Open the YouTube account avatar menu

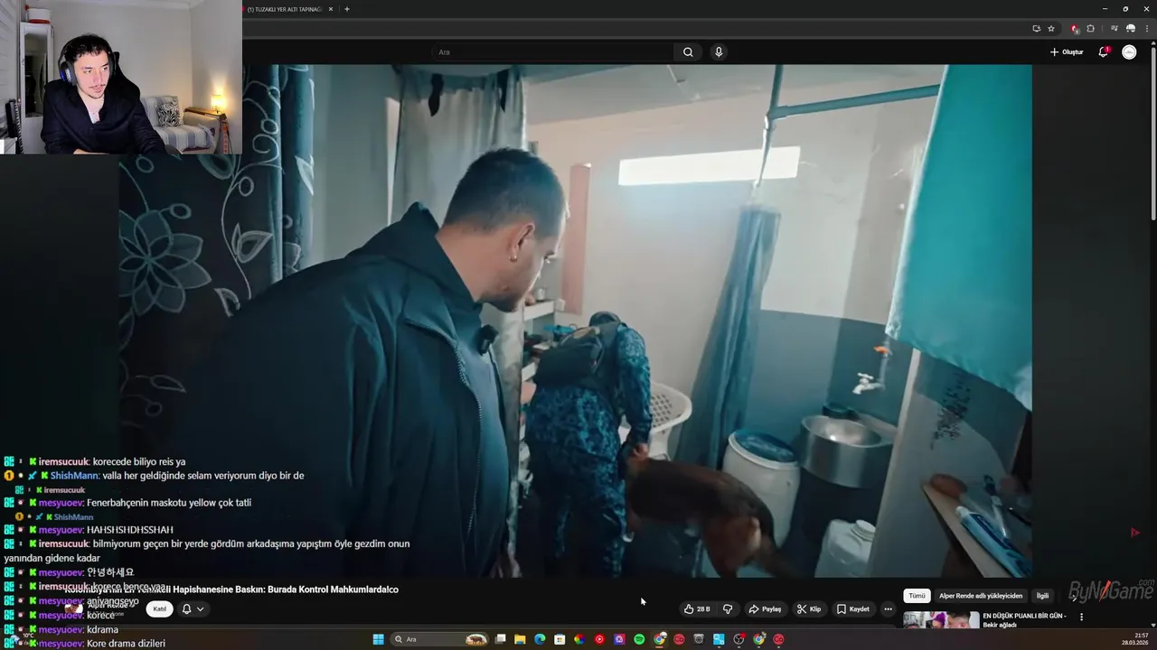pos(1129,52)
